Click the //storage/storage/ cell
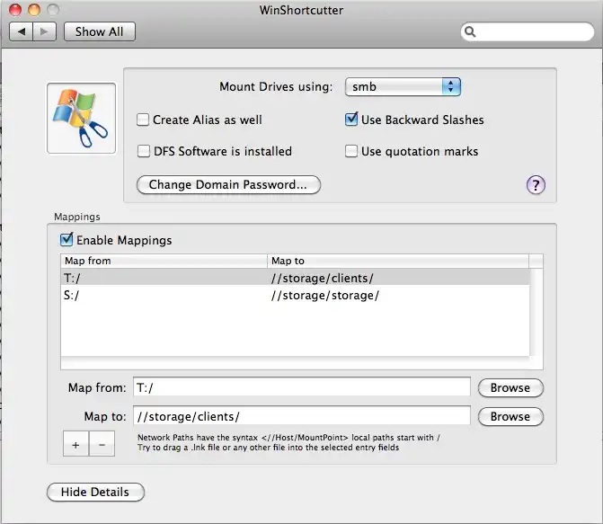 click(x=325, y=296)
